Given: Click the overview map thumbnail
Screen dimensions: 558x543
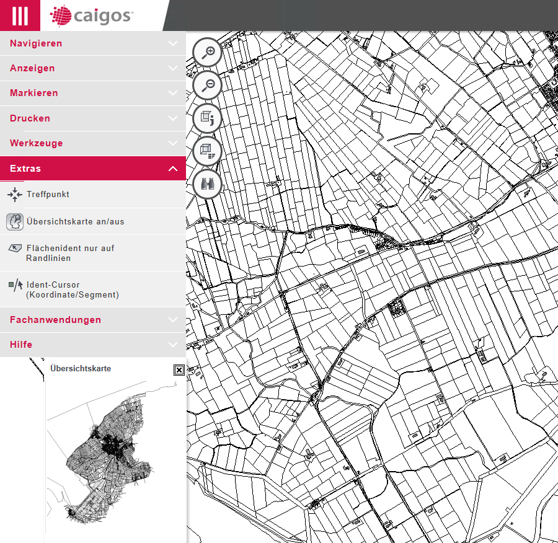Looking at the screenshot, I should 105,452.
